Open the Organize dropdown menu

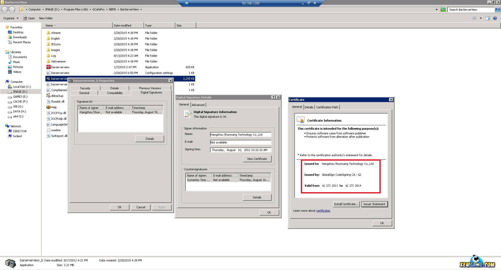click(x=11, y=18)
